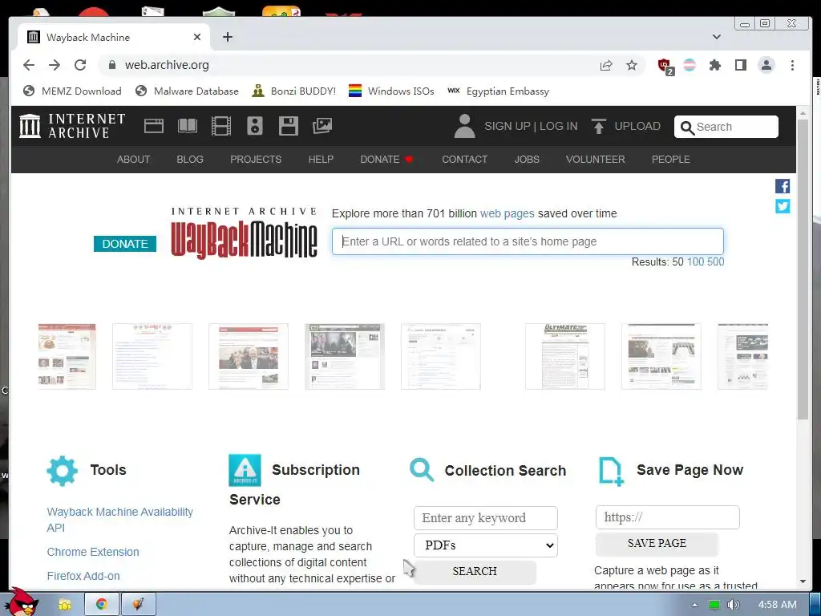821x616 pixels.
Task: Click the Angry Birds start button
Action: [x=23, y=602]
